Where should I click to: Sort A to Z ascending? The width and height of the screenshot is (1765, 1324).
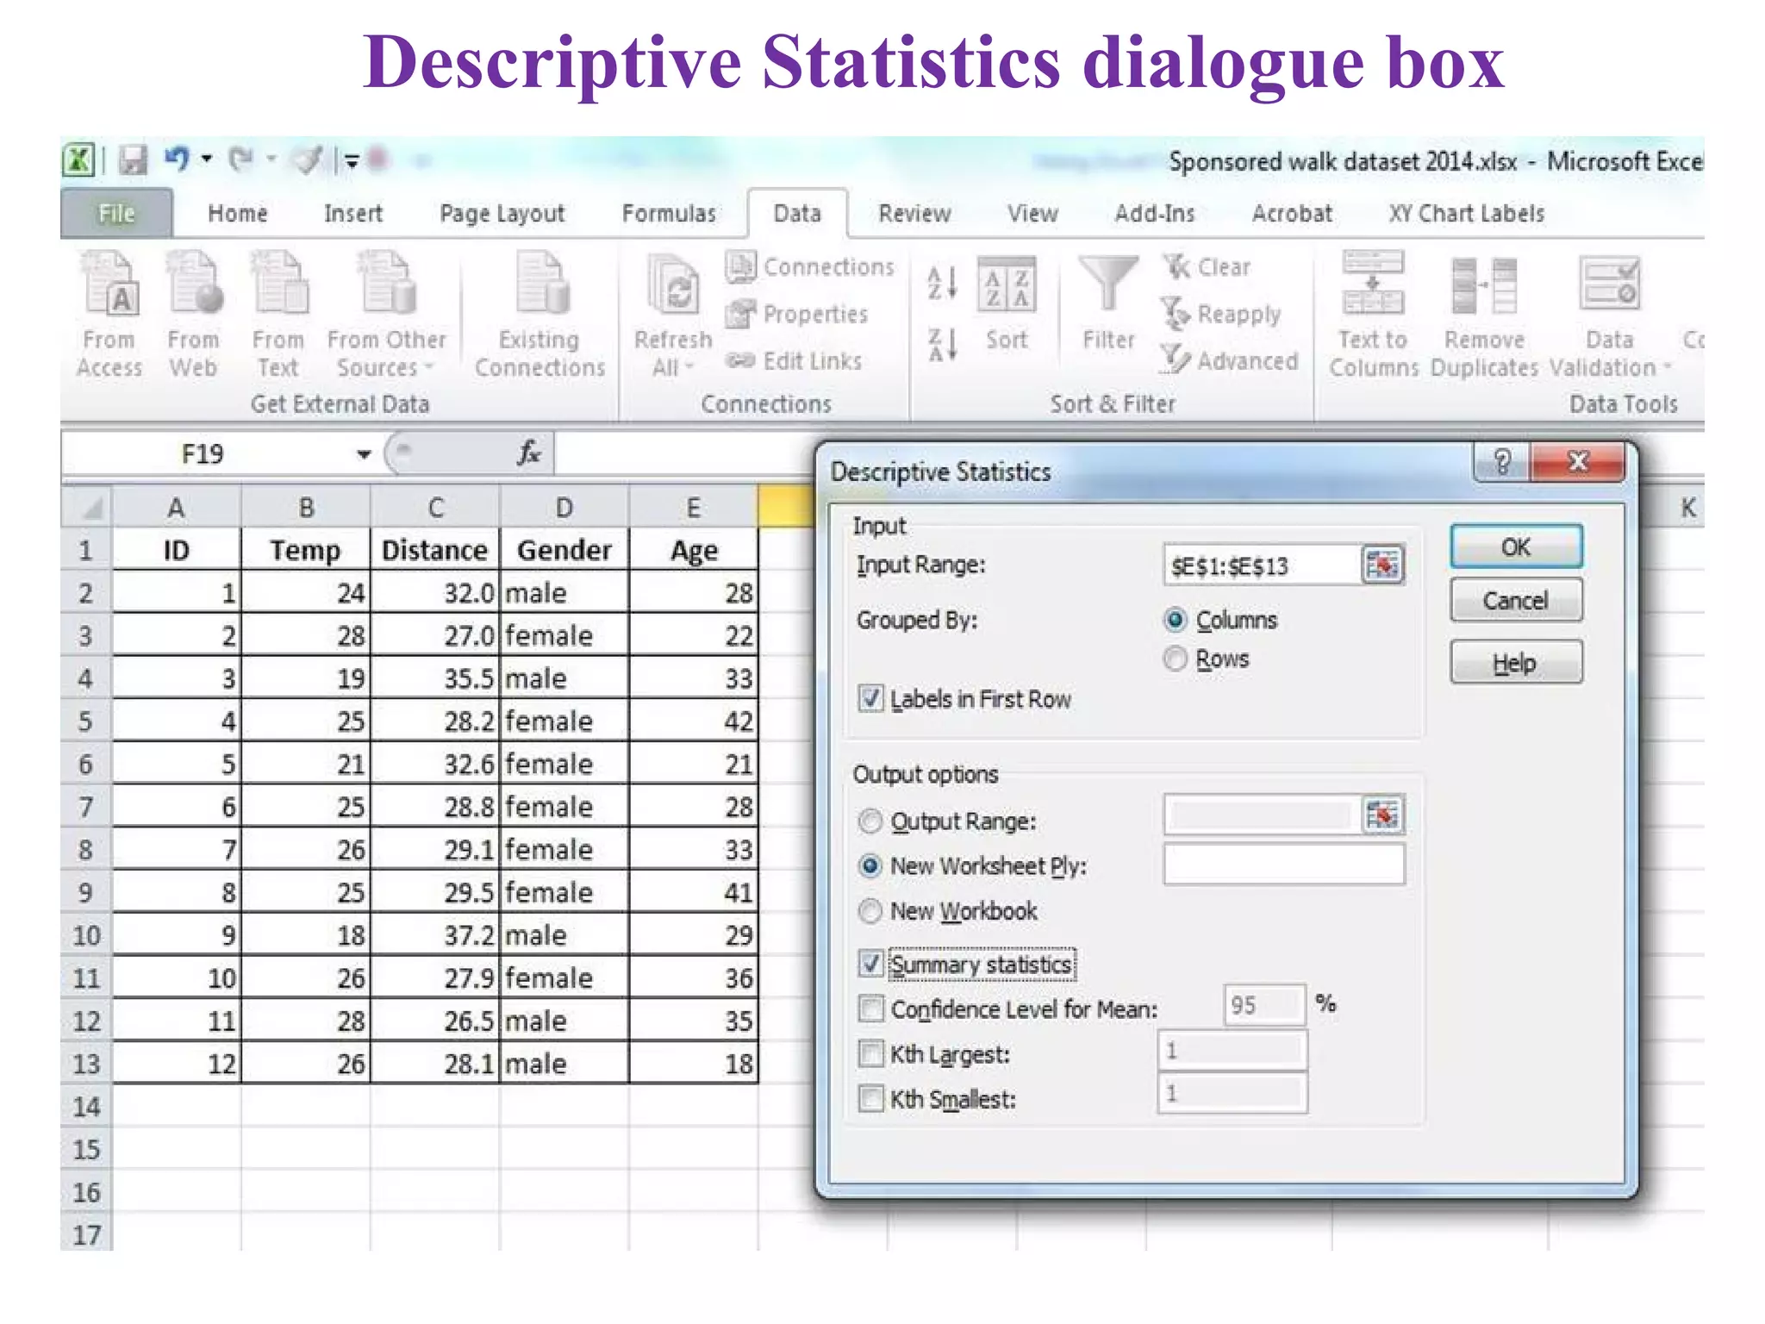[942, 283]
